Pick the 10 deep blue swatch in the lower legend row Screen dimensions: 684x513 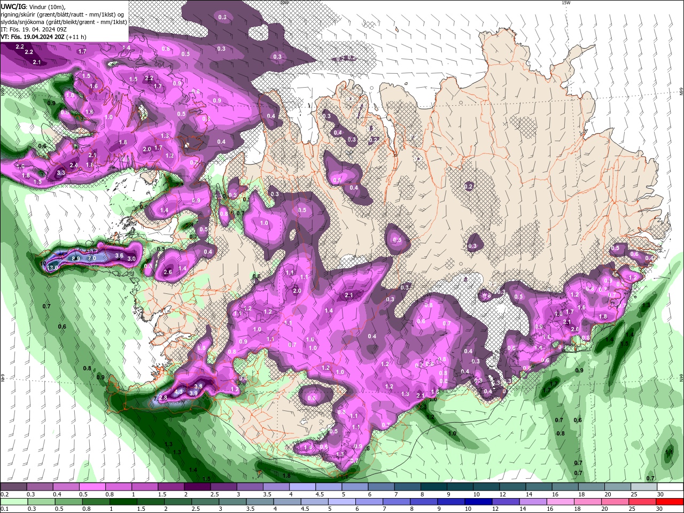pyautogui.click(x=478, y=502)
